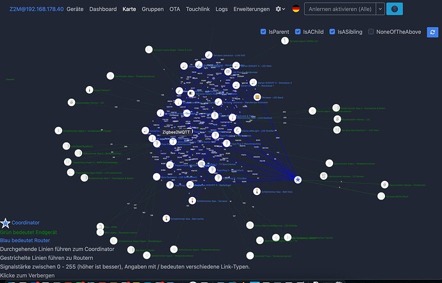
Task: Click Terrasse Ledvance - Licht Grill node
Action: coord(209,55)
